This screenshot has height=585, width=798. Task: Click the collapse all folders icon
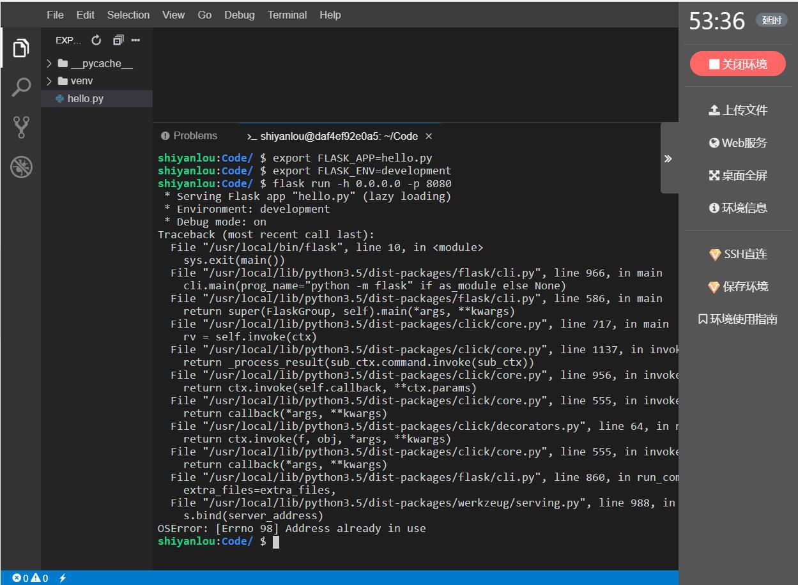[x=118, y=40]
